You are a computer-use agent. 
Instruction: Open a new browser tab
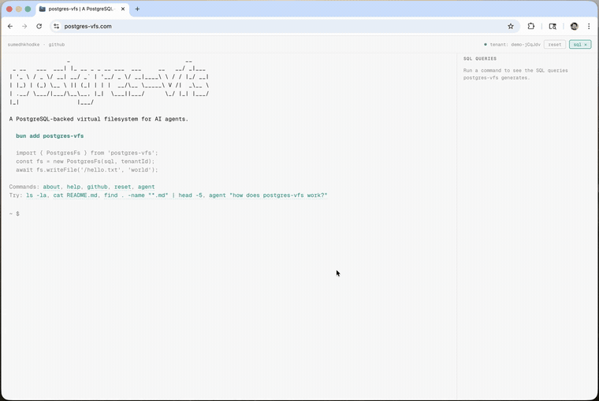pyautogui.click(x=137, y=9)
